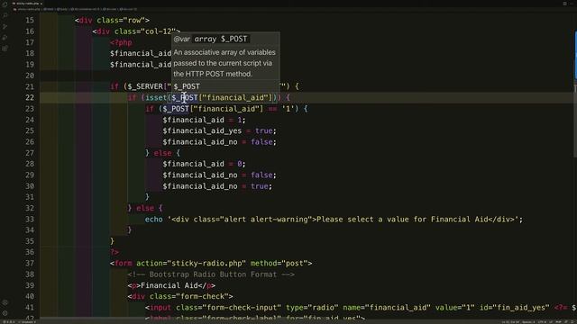Click the first breadcrumb file path segment
The height and width of the screenshot is (324, 577).
(29, 9)
